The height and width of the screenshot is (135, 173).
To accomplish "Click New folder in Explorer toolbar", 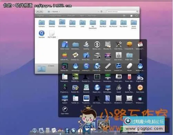I will click(92, 16).
